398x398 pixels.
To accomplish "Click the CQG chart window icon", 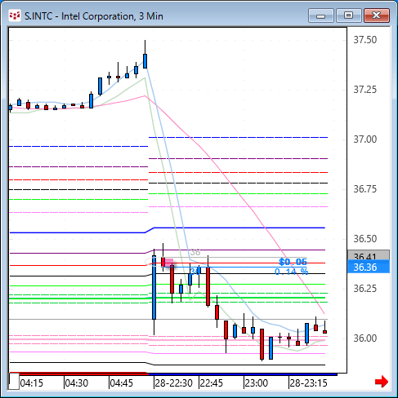I will (14, 15).
